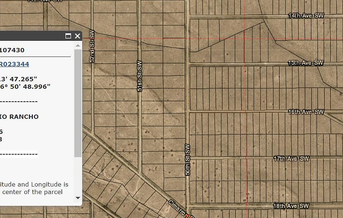Click the RANCHO text in popup

(24, 117)
